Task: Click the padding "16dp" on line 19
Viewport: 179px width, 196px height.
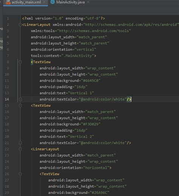Action: 81,130
